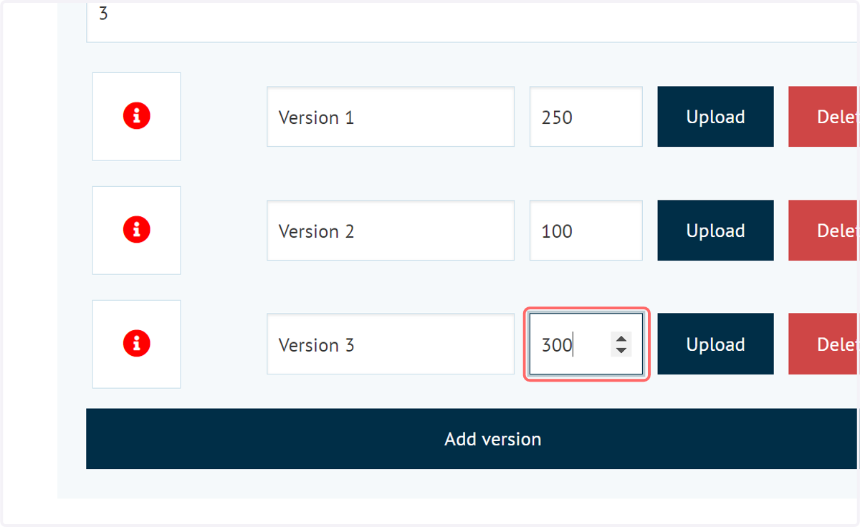This screenshot has width=860, height=527.
Task: Upload a file for Version 3
Action: [x=715, y=344]
